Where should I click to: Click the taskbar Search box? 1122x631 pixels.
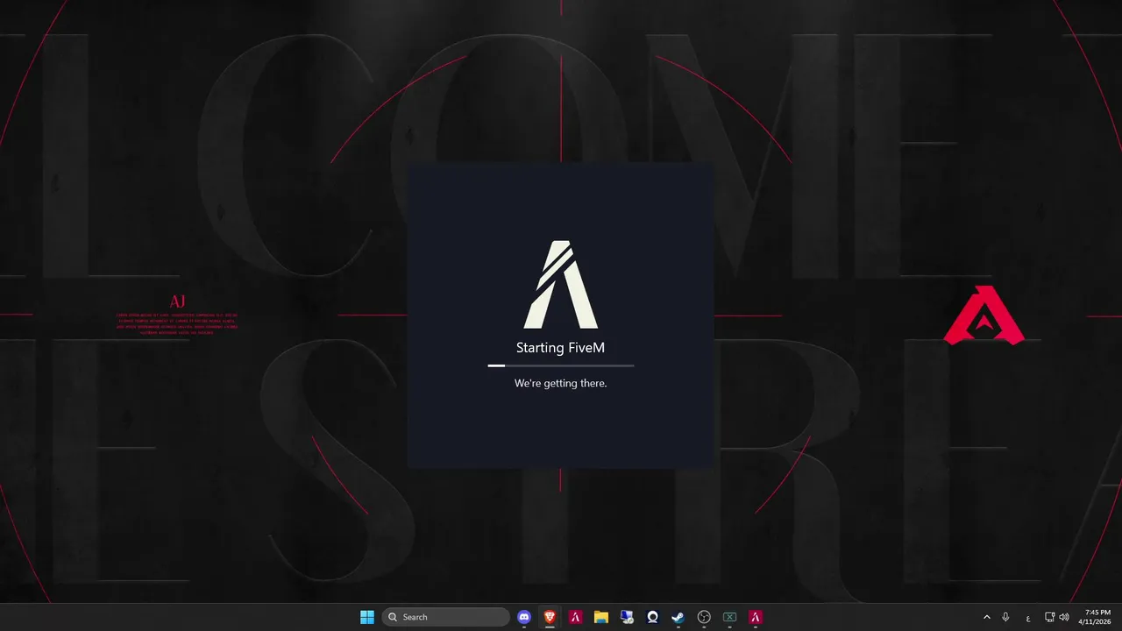point(446,617)
